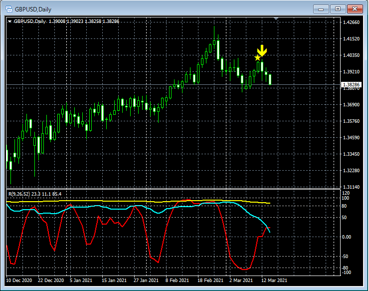Click the 18 Feb 2021 date label
The width and height of the screenshot is (369, 291).
210,281
